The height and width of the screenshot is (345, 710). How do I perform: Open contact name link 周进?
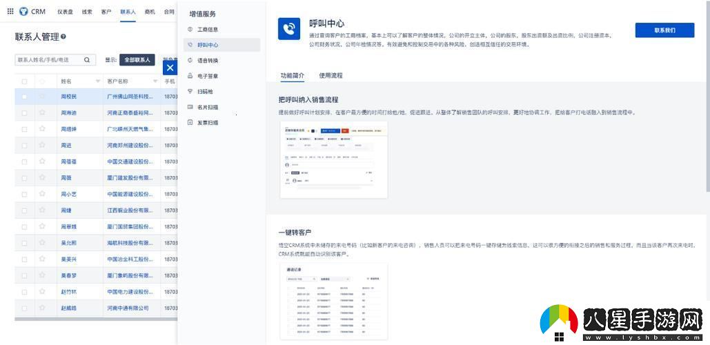(66, 146)
